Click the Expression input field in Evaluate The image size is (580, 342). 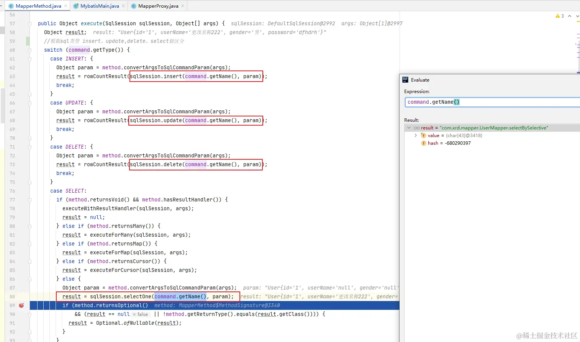(492, 102)
